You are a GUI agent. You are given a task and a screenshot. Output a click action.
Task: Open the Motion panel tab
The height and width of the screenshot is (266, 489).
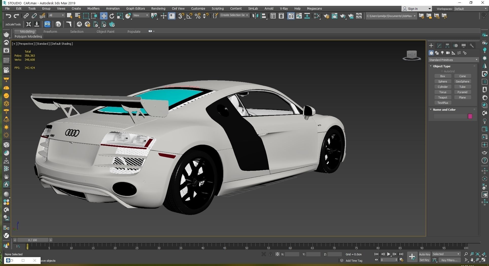[456, 46]
